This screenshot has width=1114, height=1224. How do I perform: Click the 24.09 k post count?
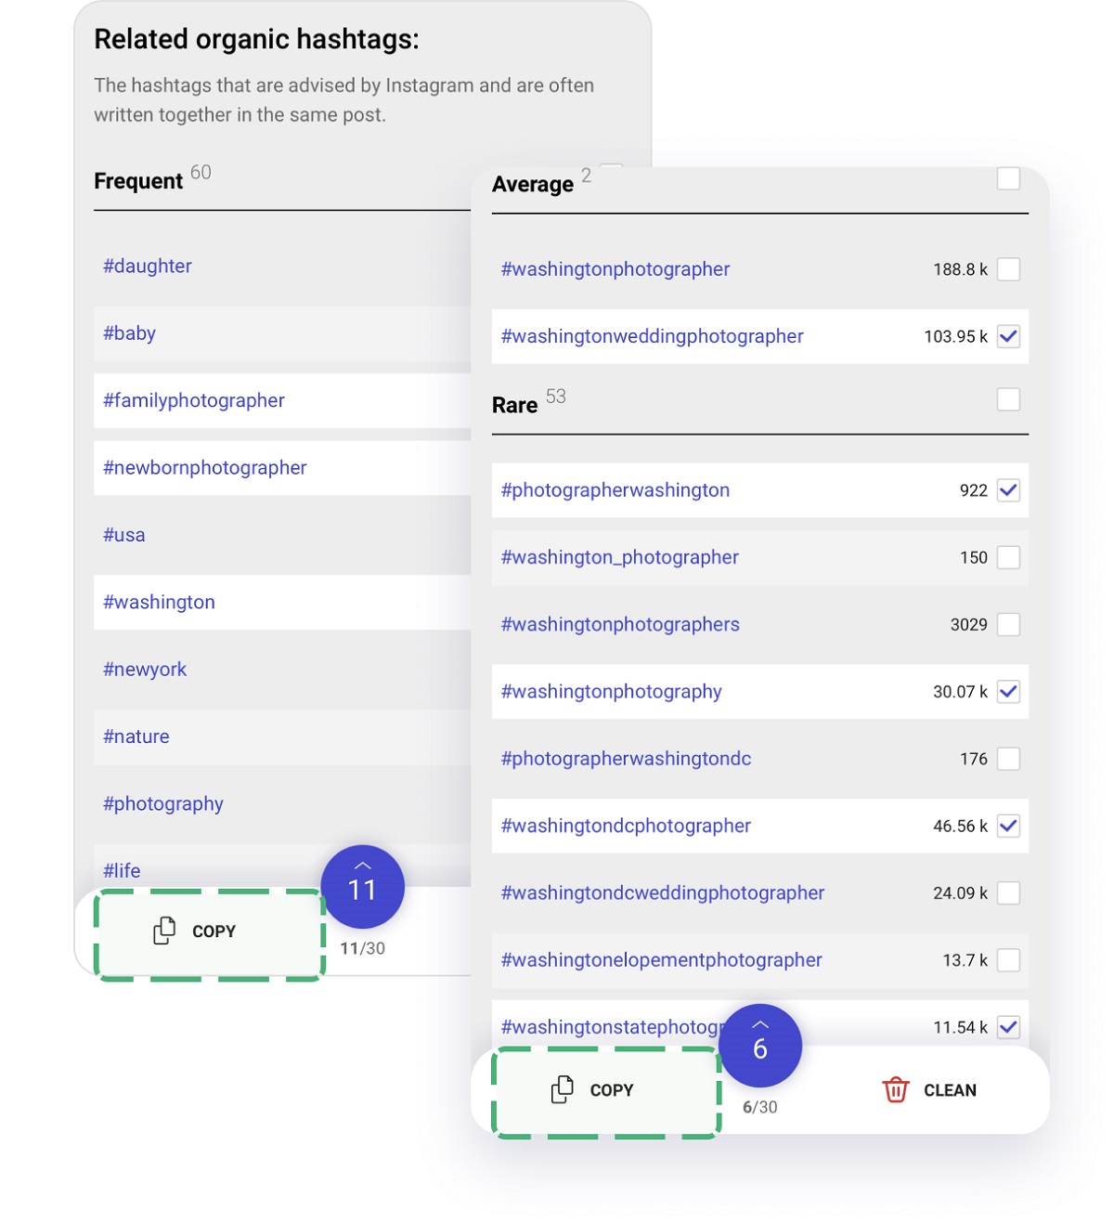pyautogui.click(x=960, y=893)
